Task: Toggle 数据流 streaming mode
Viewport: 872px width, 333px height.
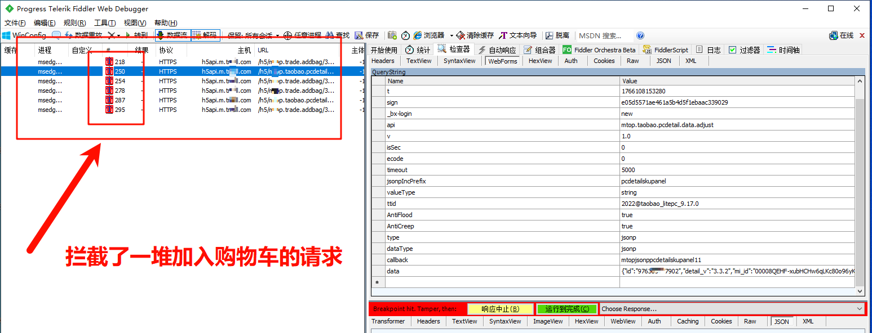Action: click(172, 35)
